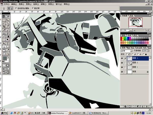Screen dimensions: 153x115
Task: Toggle lock transparent pixels checkbox
Action: tap(127, 54)
